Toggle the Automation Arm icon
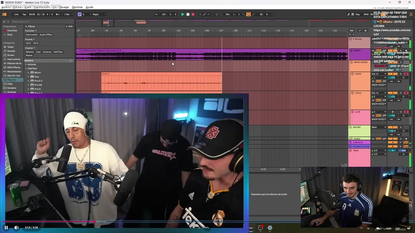The image size is (415, 233). [x=204, y=14]
